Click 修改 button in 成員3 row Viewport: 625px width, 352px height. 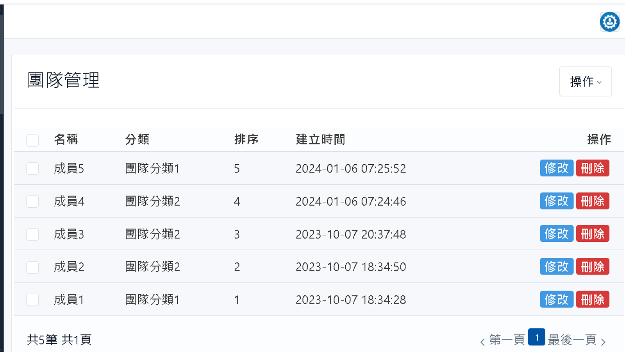coord(557,233)
